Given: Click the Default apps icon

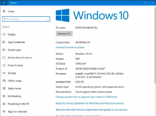Looking at the screenshot, I should (x=4, y=50).
